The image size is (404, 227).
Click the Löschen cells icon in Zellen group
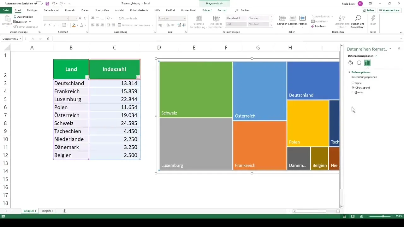[x=293, y=18]
